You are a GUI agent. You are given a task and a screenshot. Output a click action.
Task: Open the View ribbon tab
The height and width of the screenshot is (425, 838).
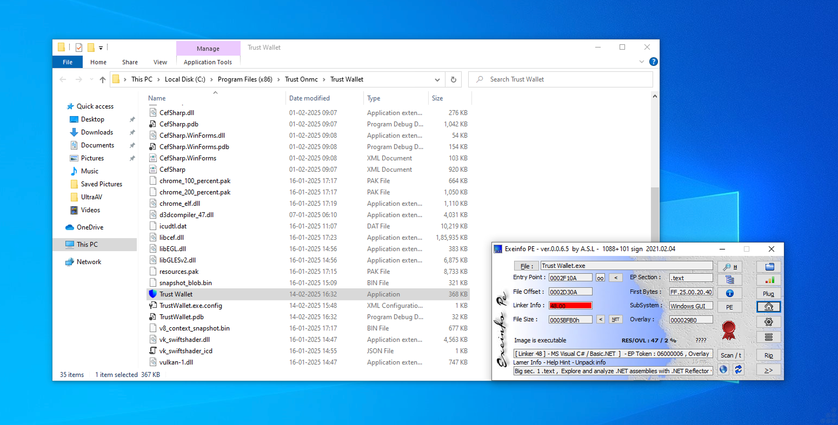point(160,62)
